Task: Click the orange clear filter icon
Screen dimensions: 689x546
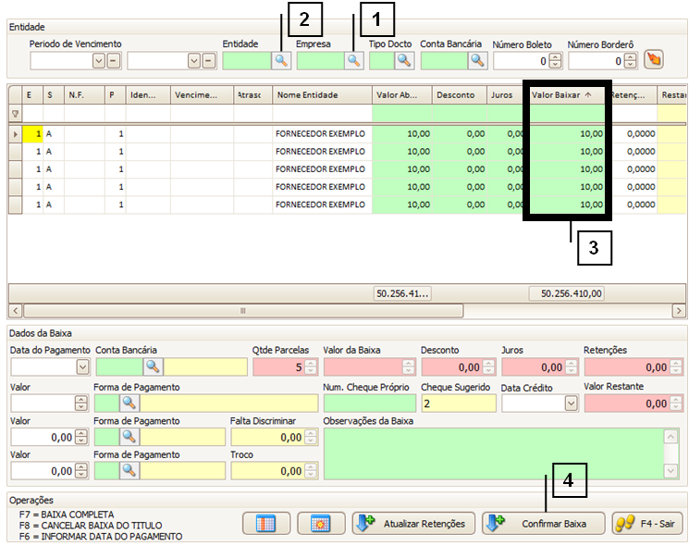Action: pyautogui.click(x=654, y=61)
